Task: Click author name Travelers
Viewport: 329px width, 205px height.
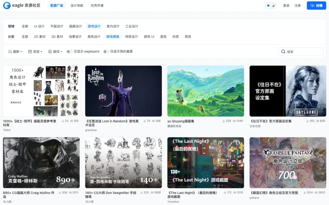Action: [173, 202]
